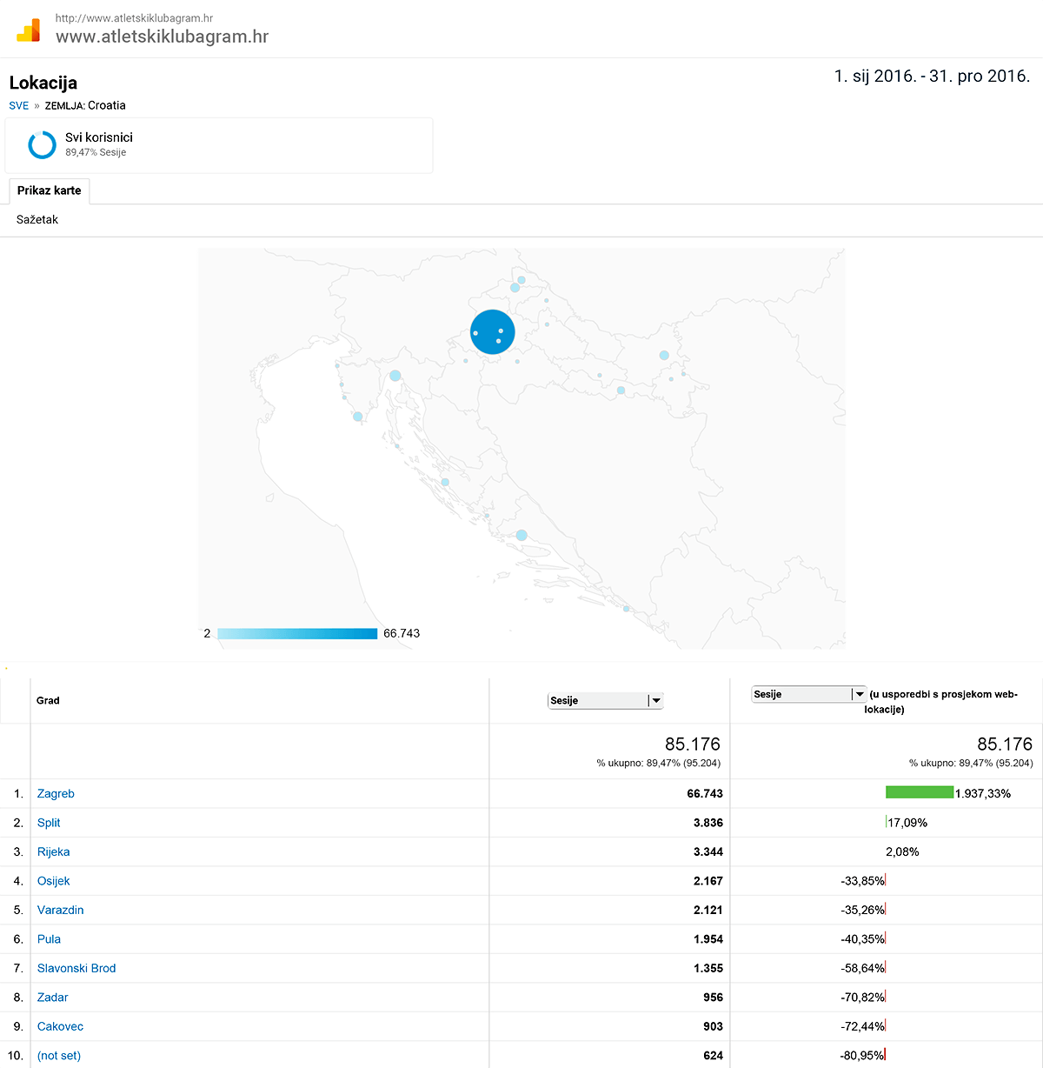The image size is (1043, 1068).
Task: Click the Svi korisnici segment donut icon
Action: [x=42, y=145]
